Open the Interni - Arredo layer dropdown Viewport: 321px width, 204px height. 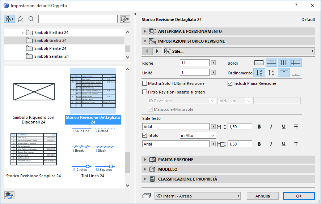[x=198, y=196]
